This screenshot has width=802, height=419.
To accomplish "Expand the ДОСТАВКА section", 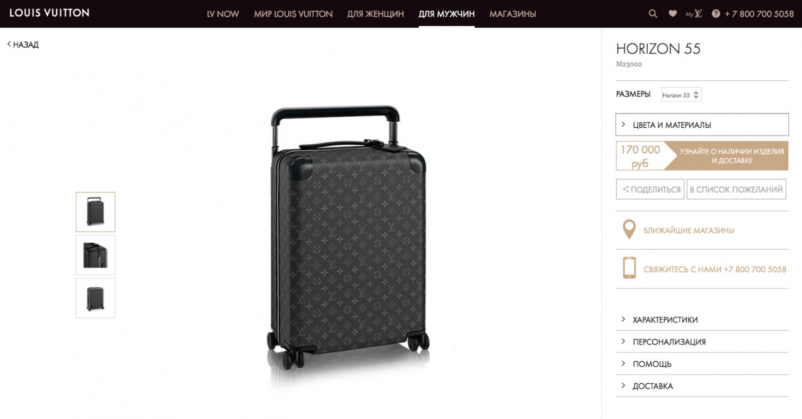I will pyautogui.click(x=702, y=386).
